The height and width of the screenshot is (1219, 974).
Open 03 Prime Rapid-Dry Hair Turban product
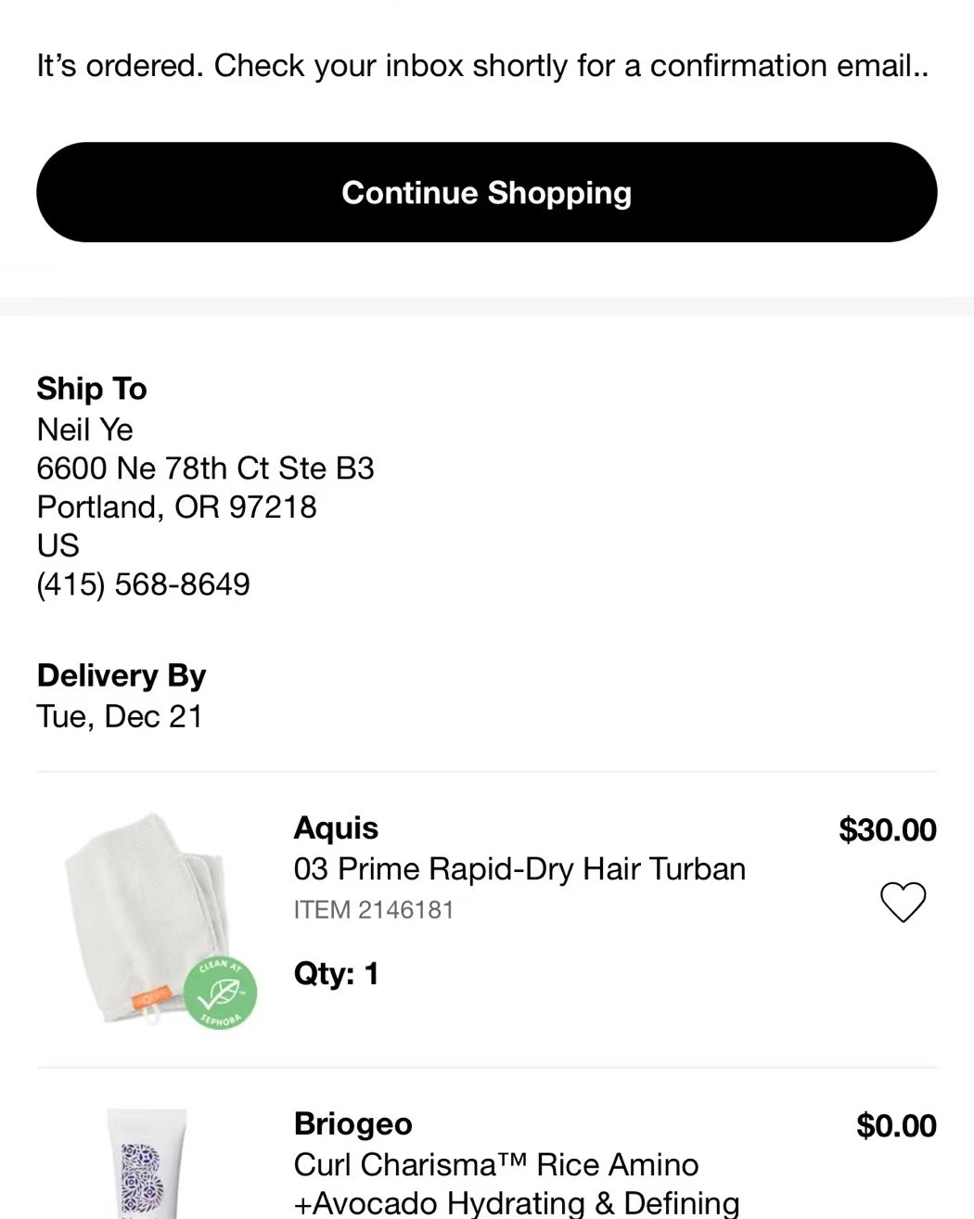(519, 869)
